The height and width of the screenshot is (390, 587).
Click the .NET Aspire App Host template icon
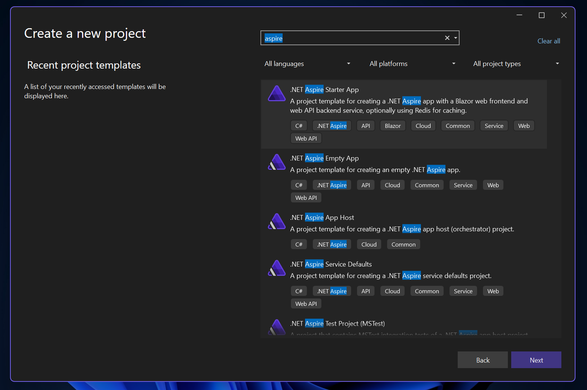click(x=277, y=221)
